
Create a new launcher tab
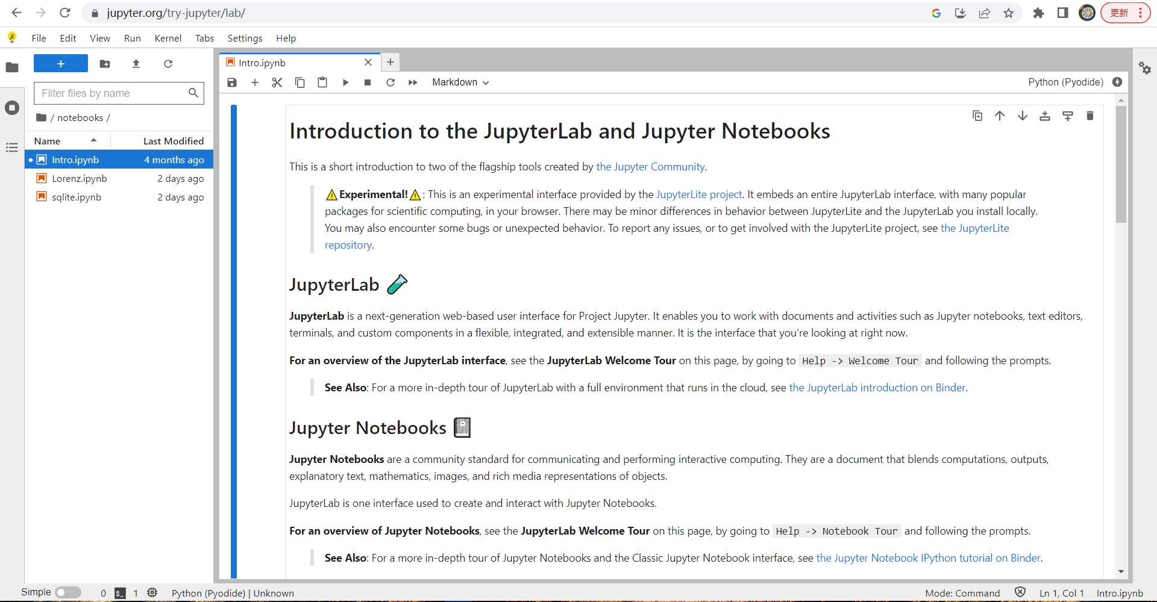pyautogui.click(x=390, y=62)
